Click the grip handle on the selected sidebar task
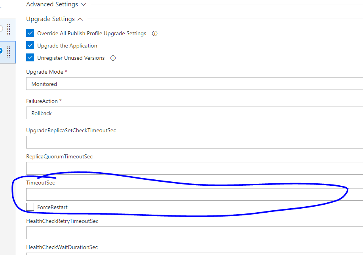 coord(9,52)
